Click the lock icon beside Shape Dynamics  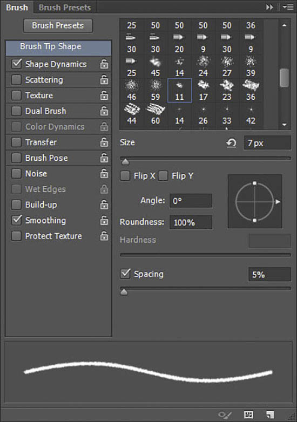104,64
